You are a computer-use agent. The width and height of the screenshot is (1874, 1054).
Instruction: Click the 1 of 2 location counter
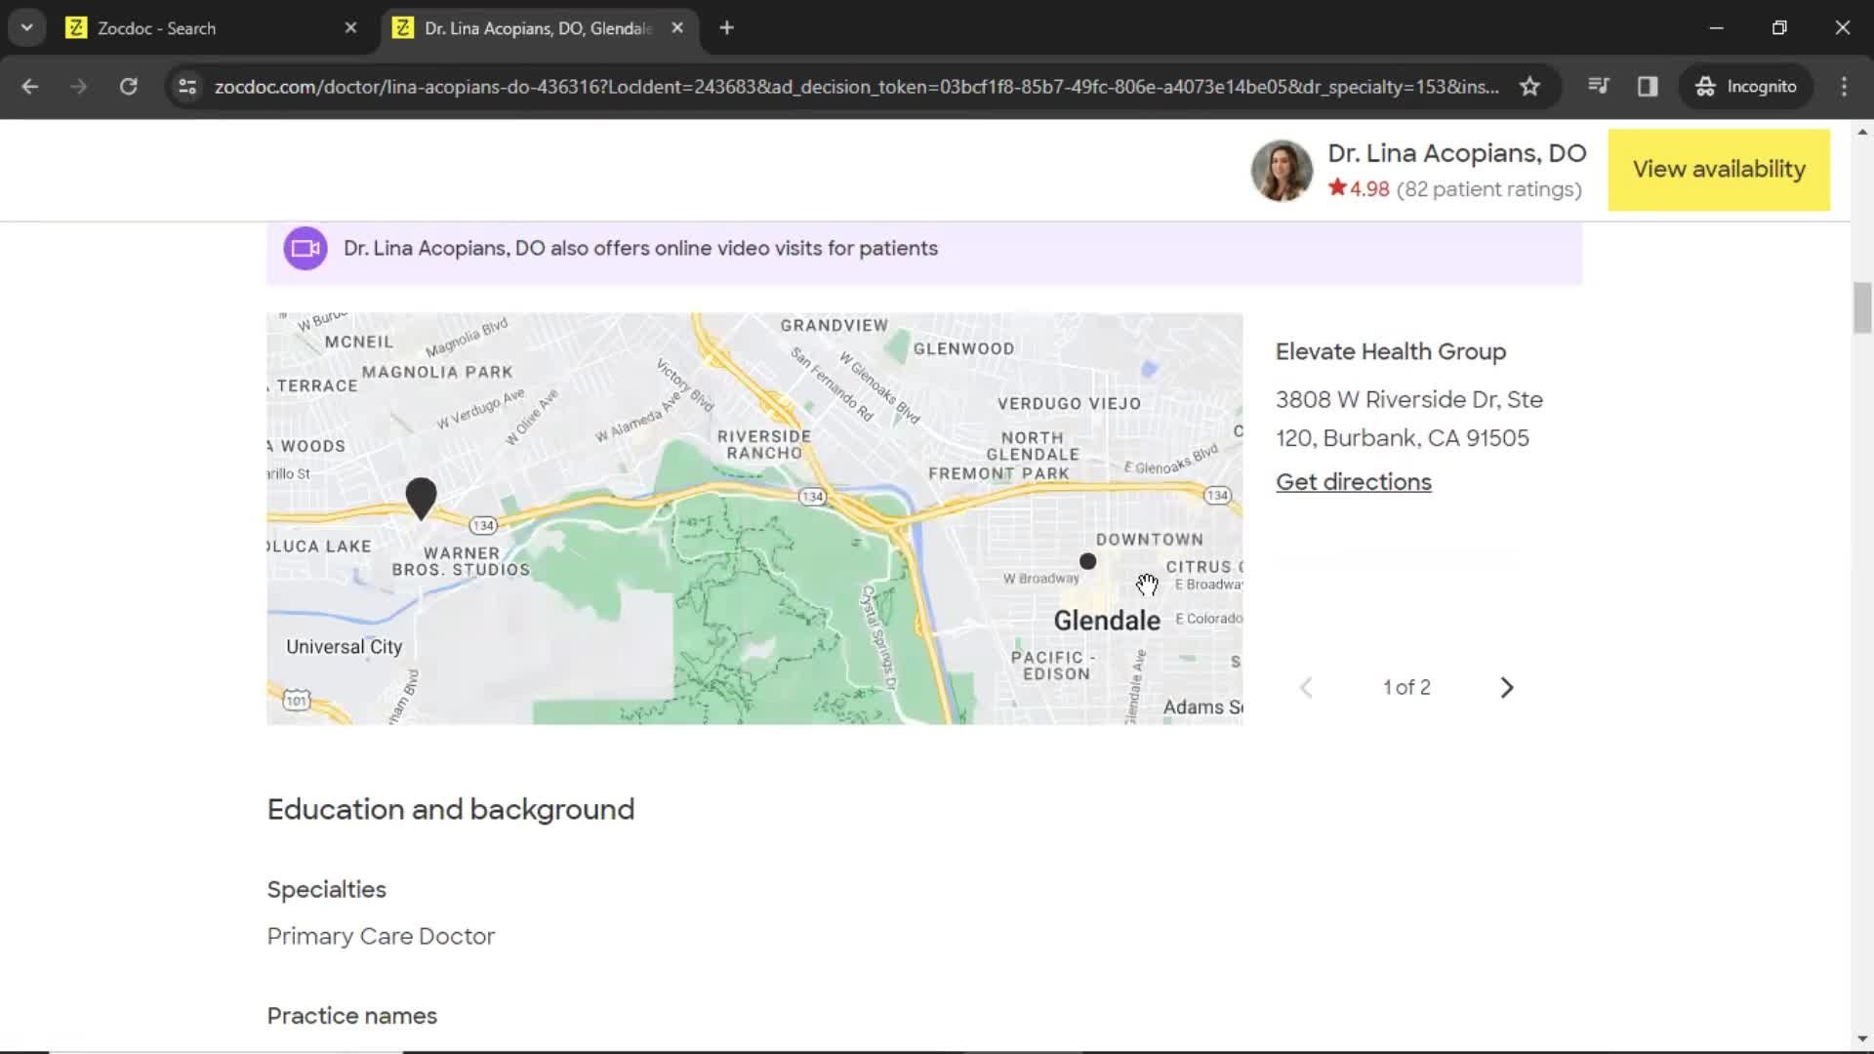[x=1406, y=687]
